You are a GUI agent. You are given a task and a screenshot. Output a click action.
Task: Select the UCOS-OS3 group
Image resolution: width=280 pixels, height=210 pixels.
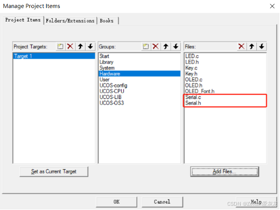click(139, 103)
